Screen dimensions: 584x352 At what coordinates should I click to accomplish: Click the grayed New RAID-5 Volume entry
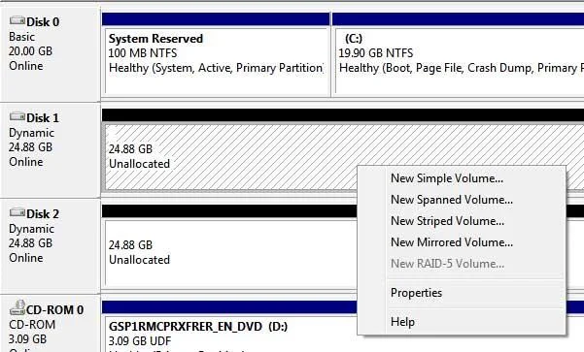coord(447,264)
